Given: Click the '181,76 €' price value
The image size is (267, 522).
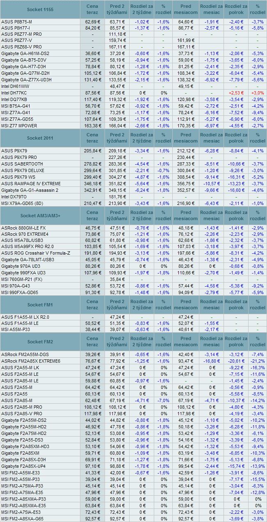Looking at the screenshot, I should [x=117, y=197].
